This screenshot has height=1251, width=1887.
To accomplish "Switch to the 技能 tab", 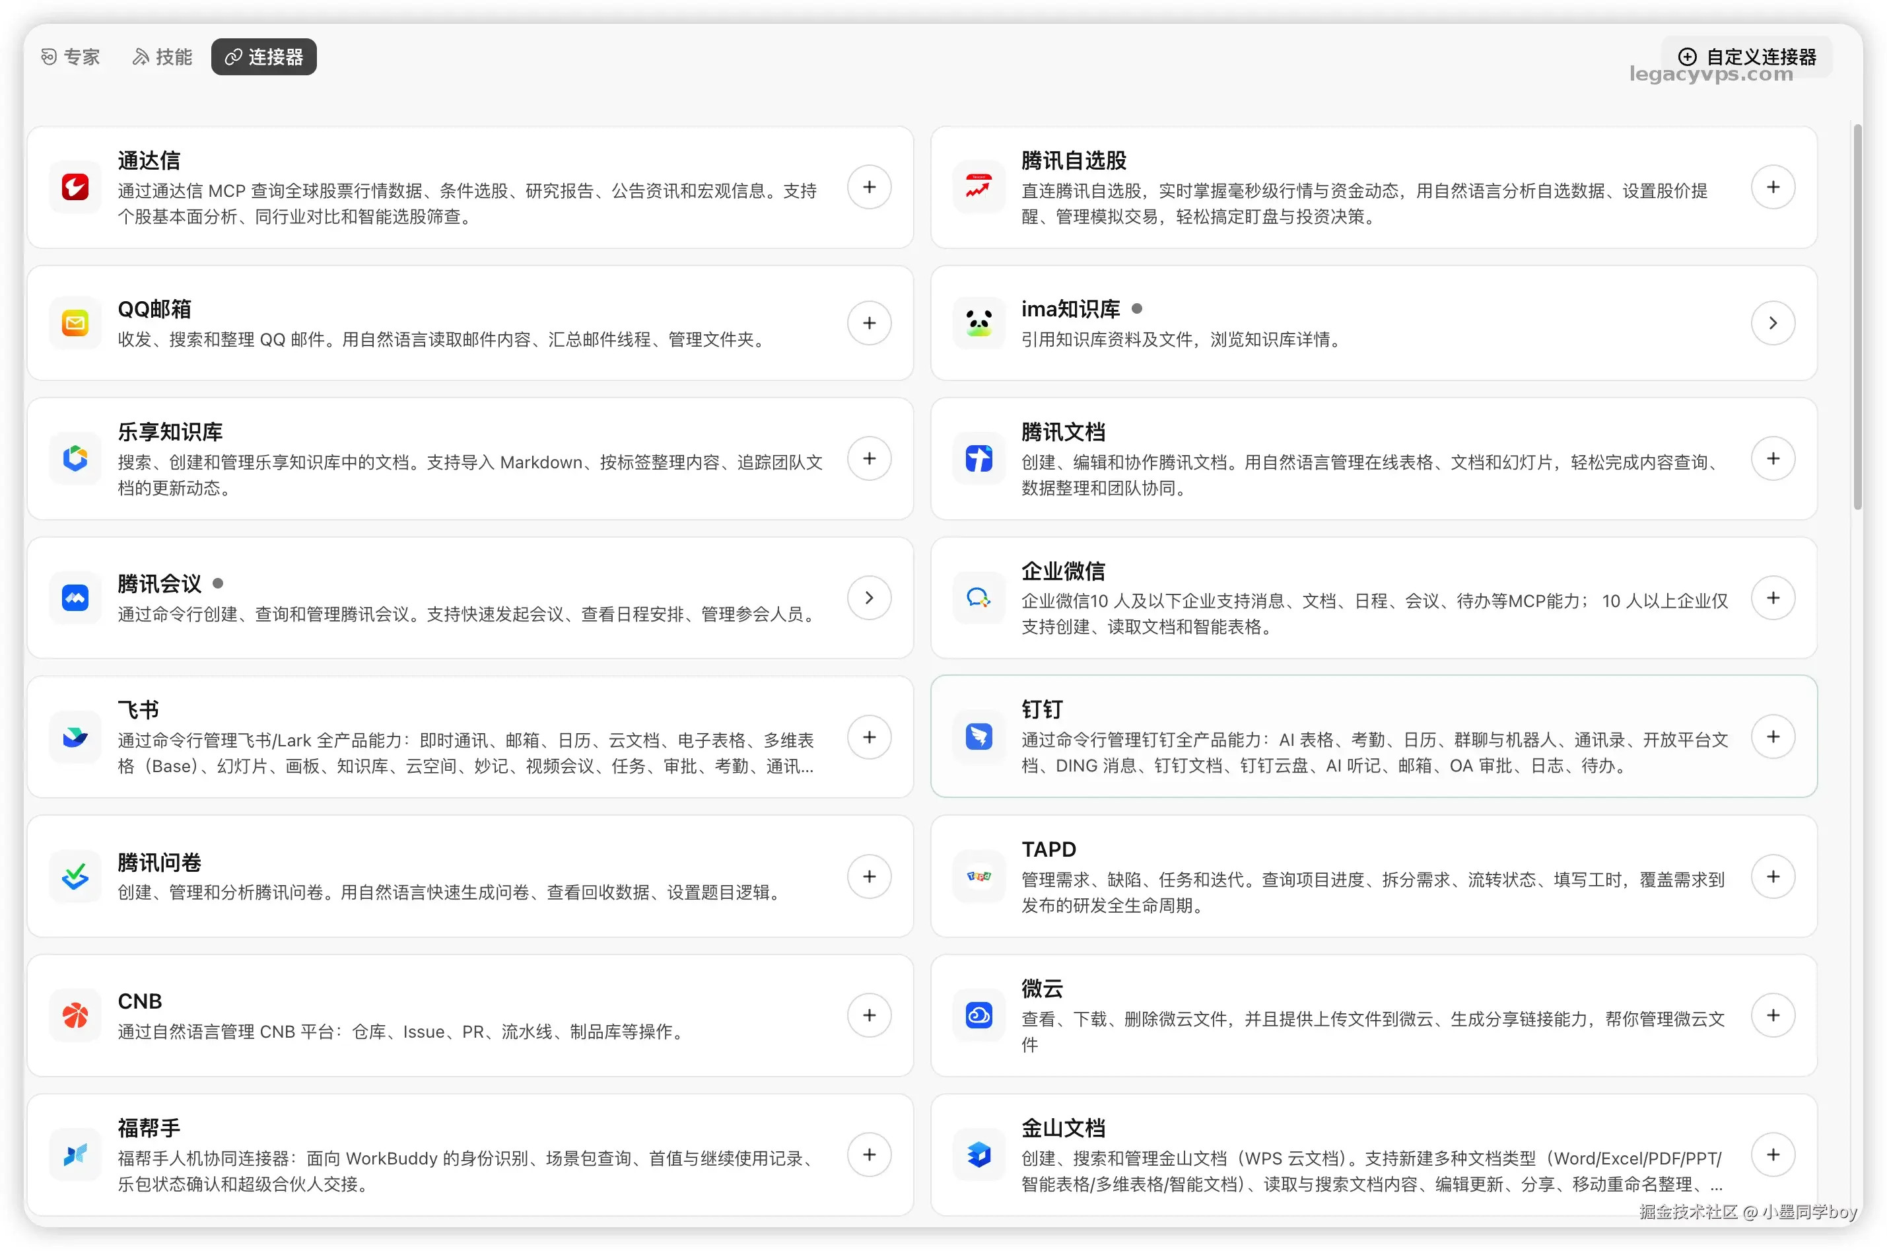I will [x=162, y=57].
